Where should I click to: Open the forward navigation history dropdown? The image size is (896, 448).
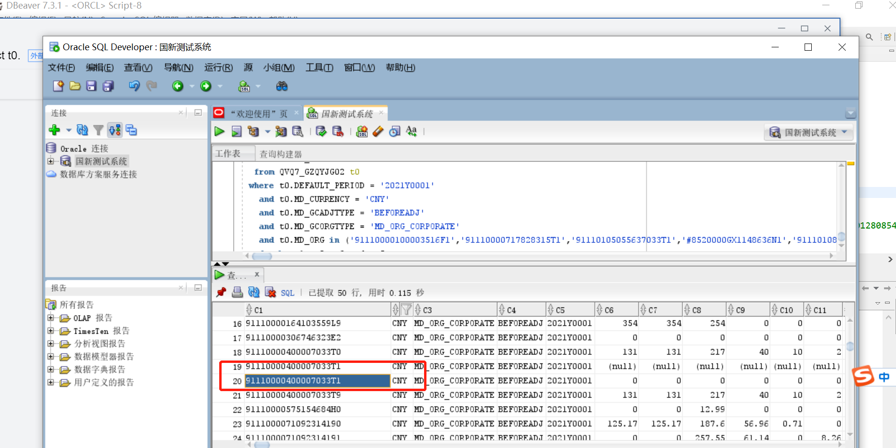pos(220,86)
